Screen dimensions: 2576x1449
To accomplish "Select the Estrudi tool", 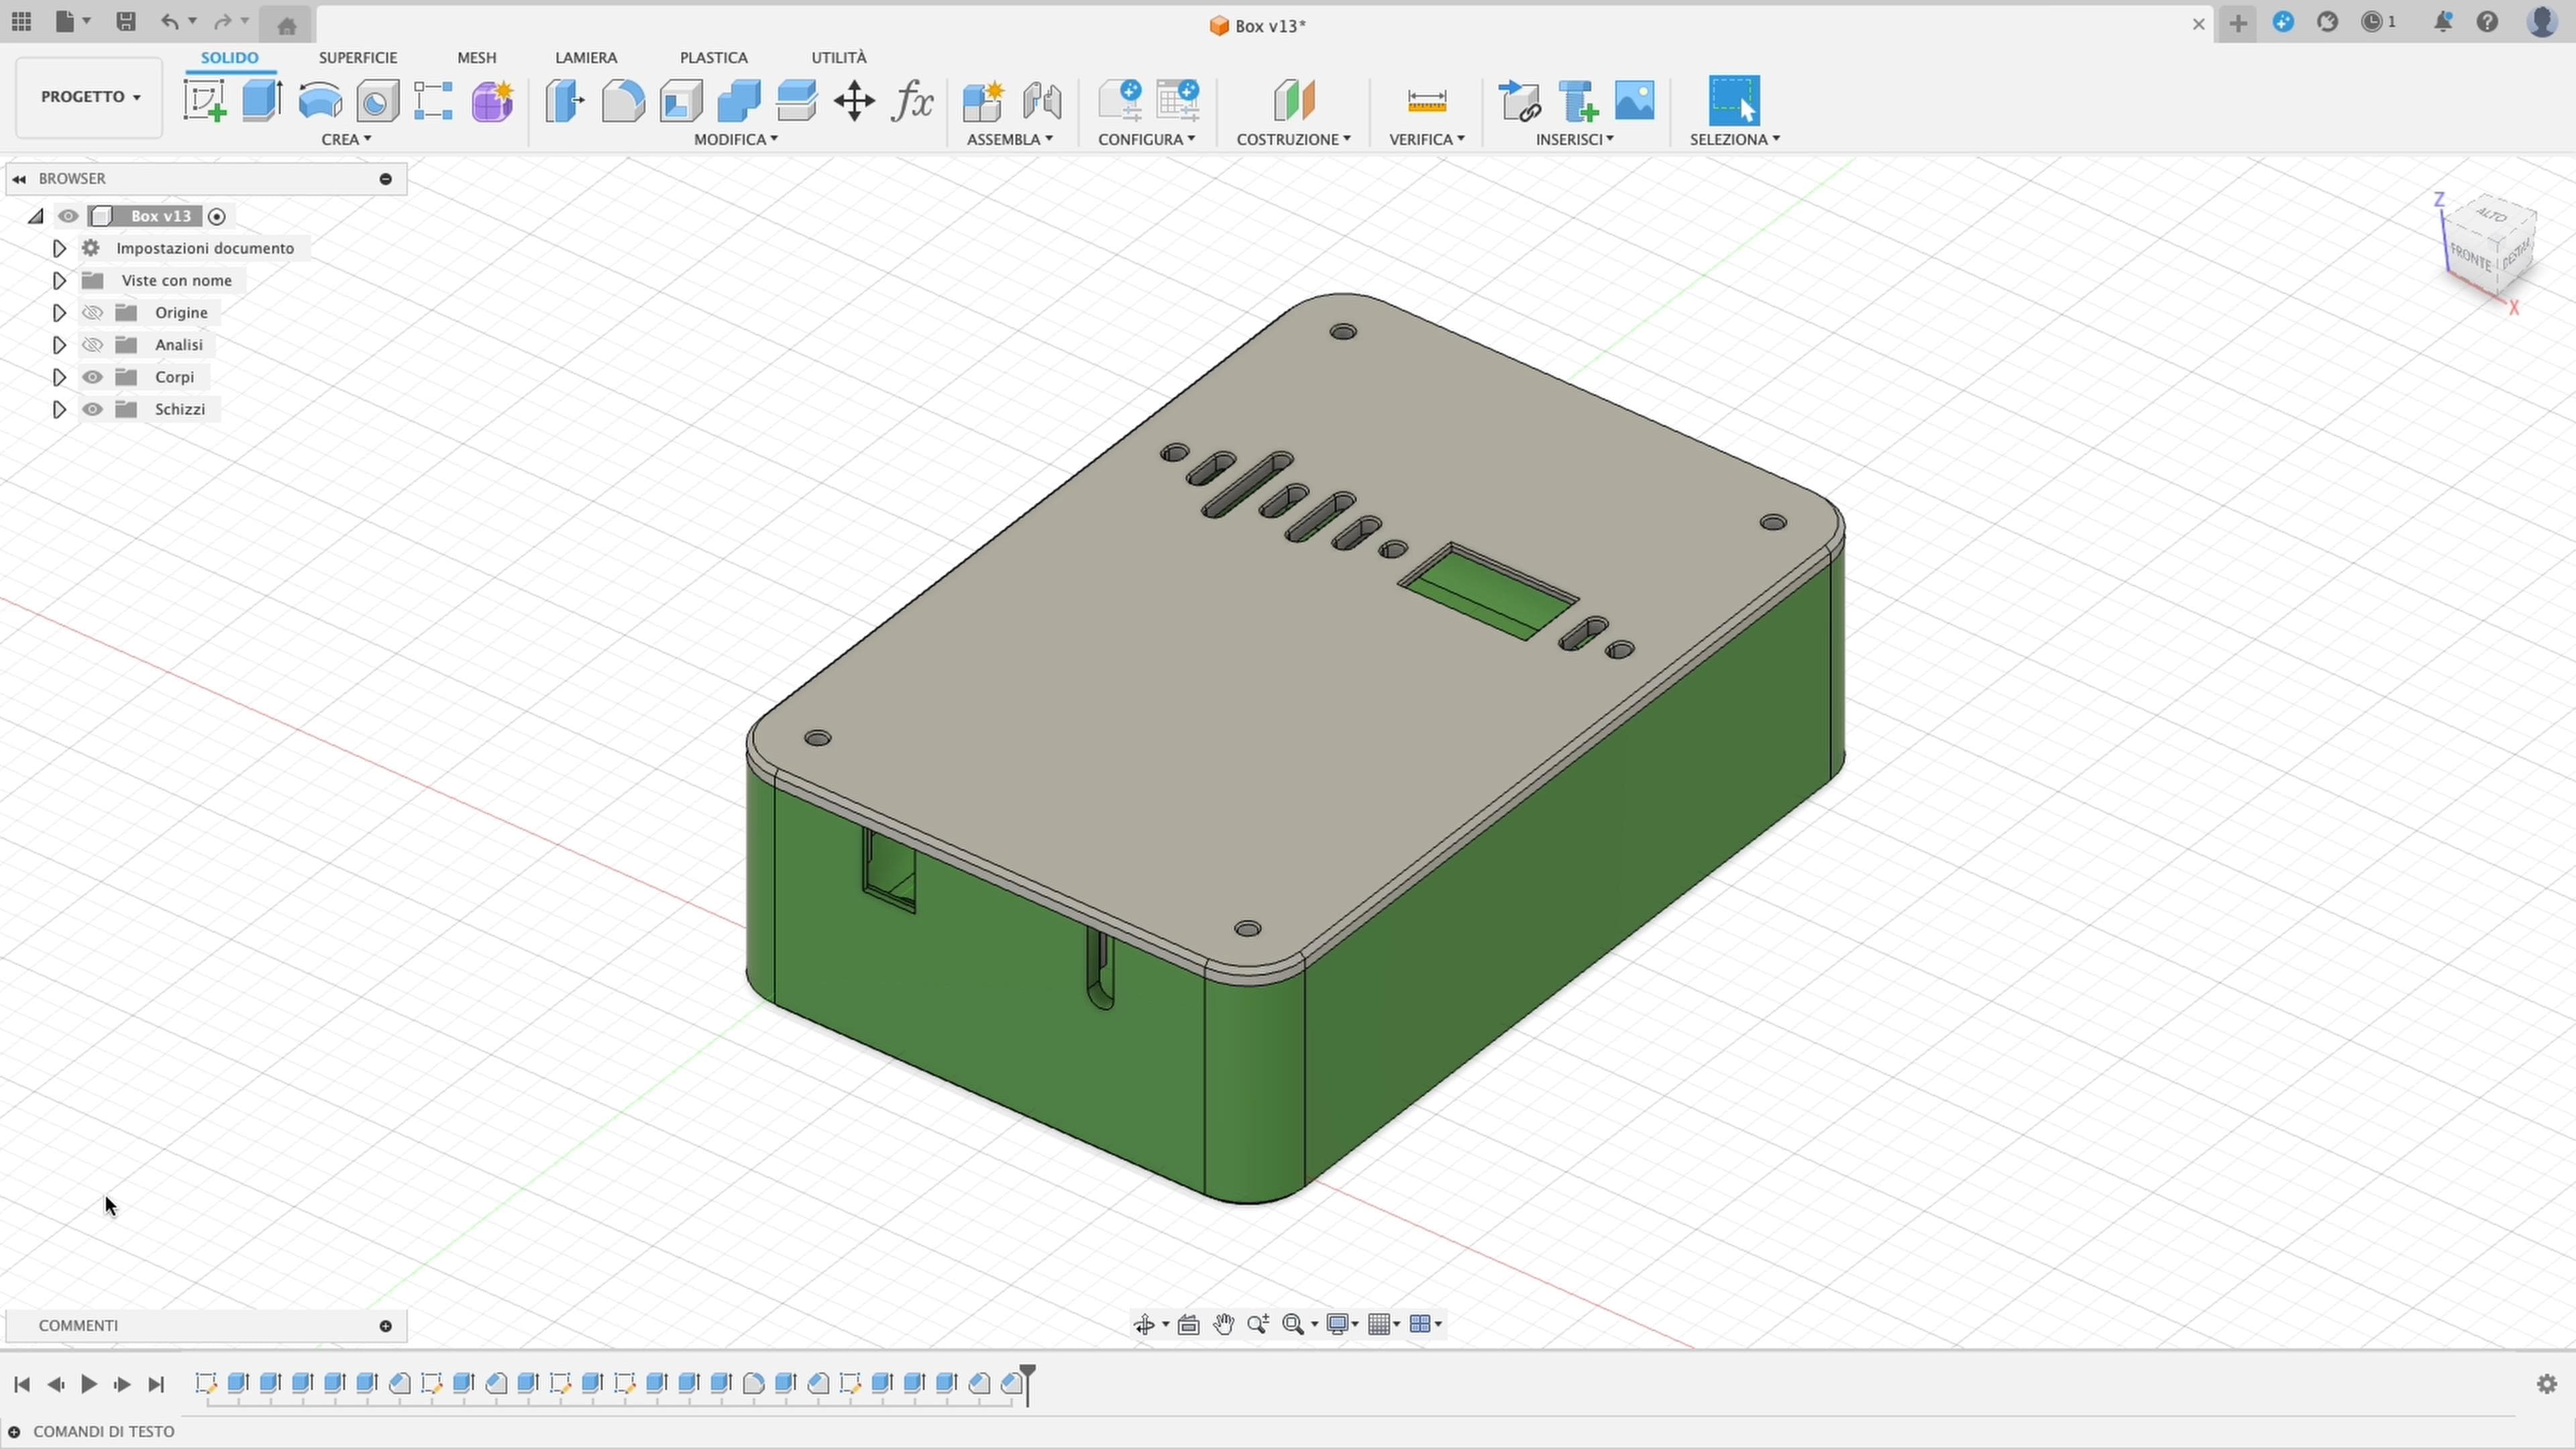I will (x=261, y=100).
